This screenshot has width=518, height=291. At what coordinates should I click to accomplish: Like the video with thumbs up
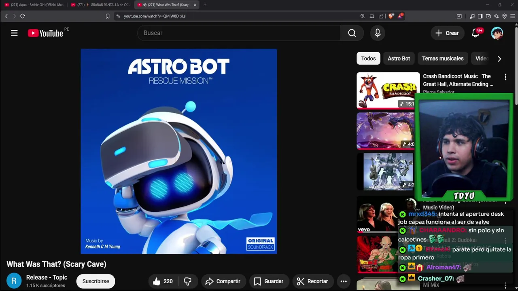coord(163,281)
